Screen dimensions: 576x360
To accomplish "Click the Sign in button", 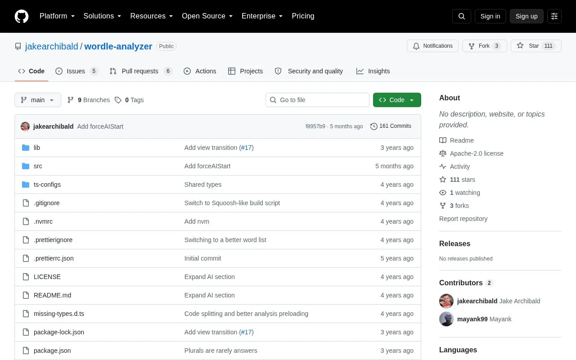I will (x=490, y=16).
